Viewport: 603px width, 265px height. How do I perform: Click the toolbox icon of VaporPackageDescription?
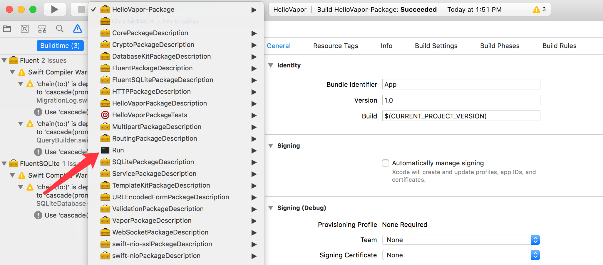point(105,220)
